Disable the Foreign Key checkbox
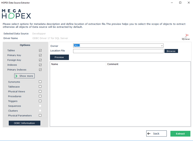Viewport: 193px width, 141px height. click(x=40, y=60)
